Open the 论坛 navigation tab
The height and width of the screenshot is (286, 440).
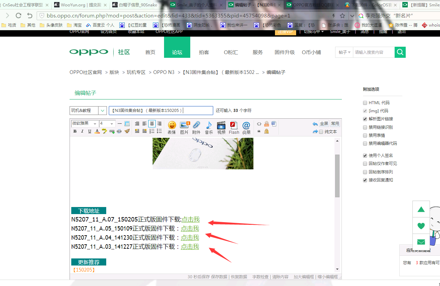pos(177,47)
